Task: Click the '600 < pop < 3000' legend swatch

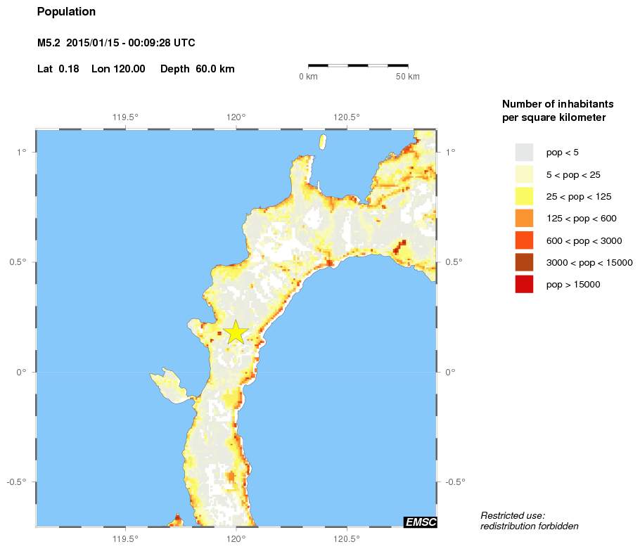Action: 524,240
